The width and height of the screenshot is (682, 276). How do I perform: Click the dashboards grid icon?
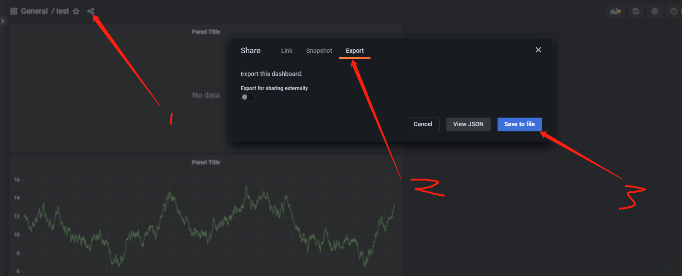pyautogui.click(x=14, y=11)
